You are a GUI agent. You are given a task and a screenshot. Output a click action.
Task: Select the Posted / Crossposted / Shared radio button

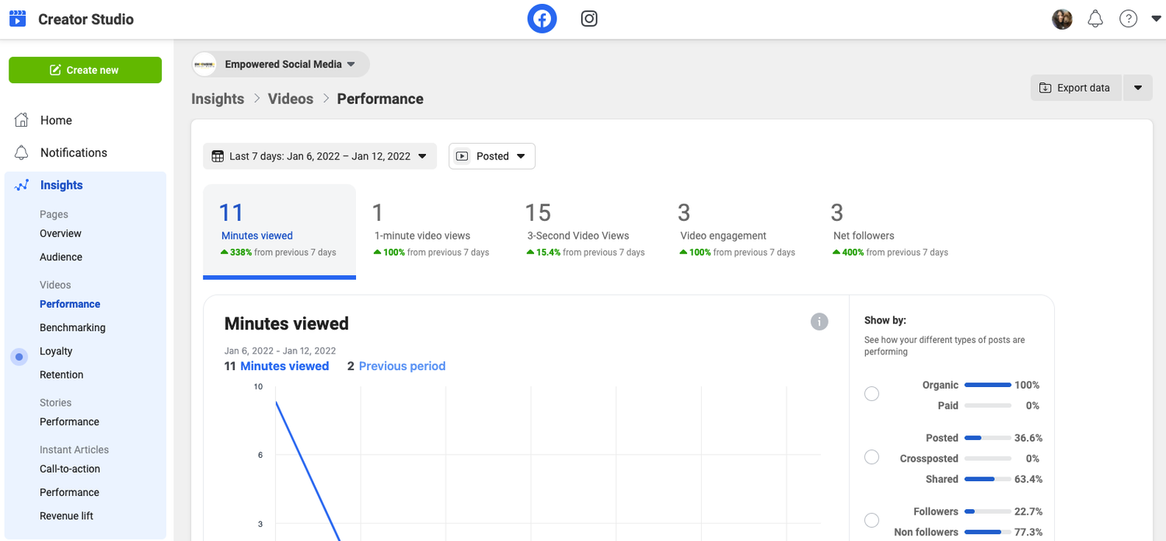coord(872,457)
